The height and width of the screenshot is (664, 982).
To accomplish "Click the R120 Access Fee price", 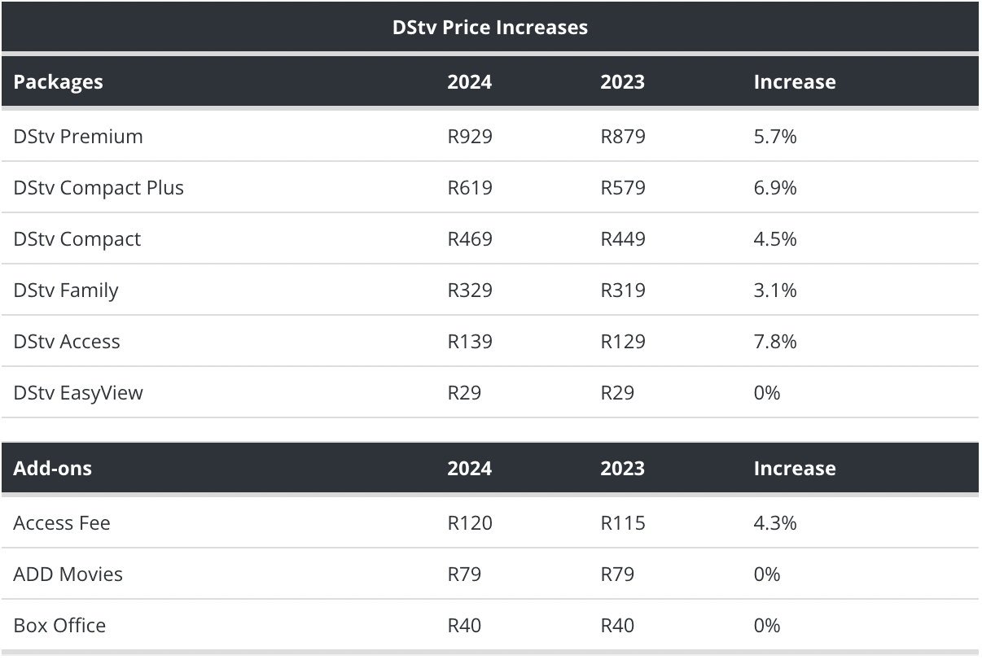I will [470, 522].
